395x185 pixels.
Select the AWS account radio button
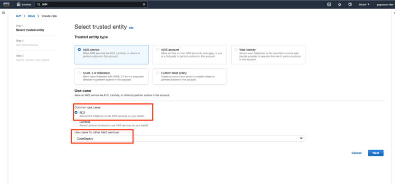(x=158, y=50)
